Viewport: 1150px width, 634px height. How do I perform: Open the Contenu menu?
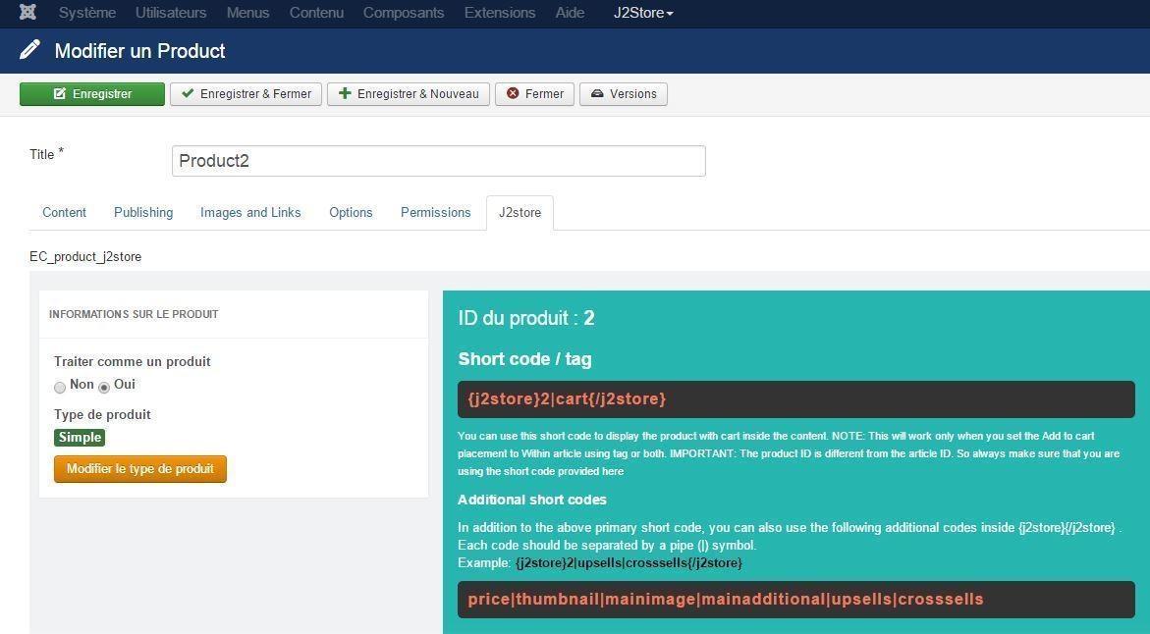[x=316, y=13]
